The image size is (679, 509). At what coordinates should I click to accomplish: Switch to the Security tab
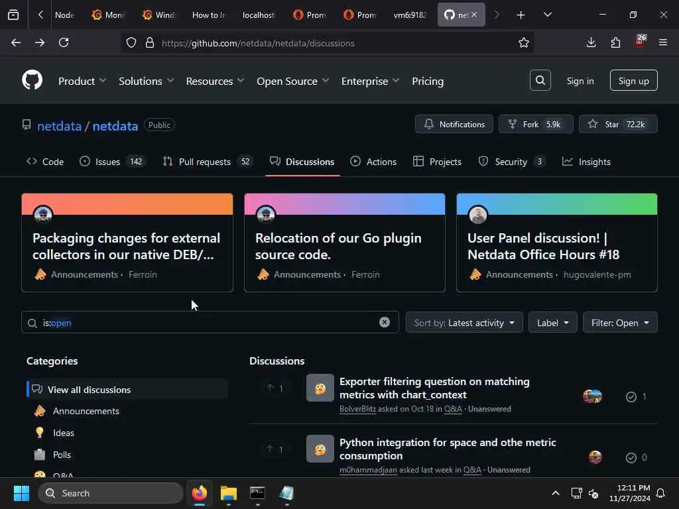click(512, 162)
